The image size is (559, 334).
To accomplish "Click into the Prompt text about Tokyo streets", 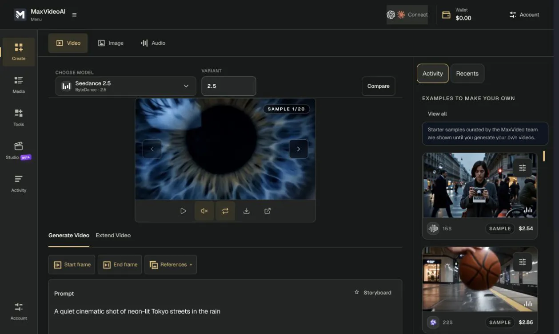I will [137, 311].
